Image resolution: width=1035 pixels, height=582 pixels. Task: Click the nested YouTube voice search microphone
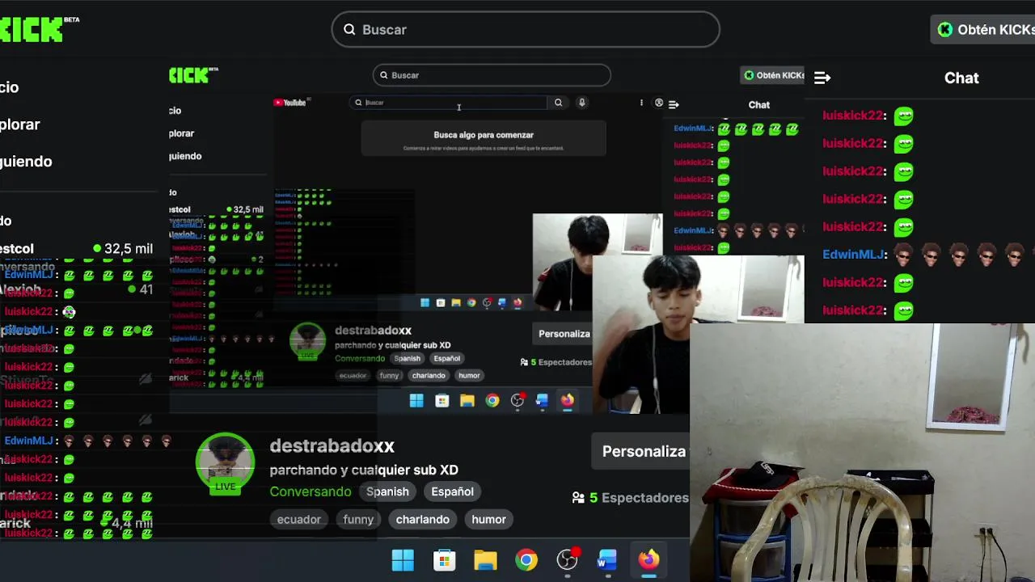click(581, 103)
